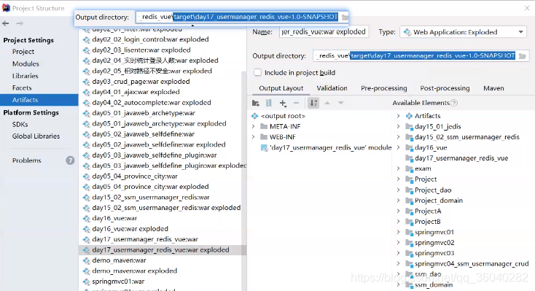Open SDKs under Platform Settings
Screen dimensions: 535x291
[20, 124]
